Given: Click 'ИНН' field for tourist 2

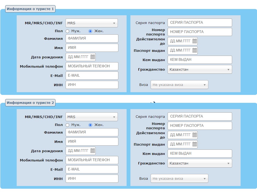Looking at the screenshot, I should tap(92, 179).
